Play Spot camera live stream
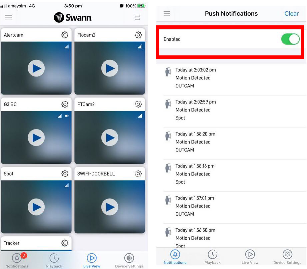This screenshot has height=269, width=307. click(x=36, y=207)
